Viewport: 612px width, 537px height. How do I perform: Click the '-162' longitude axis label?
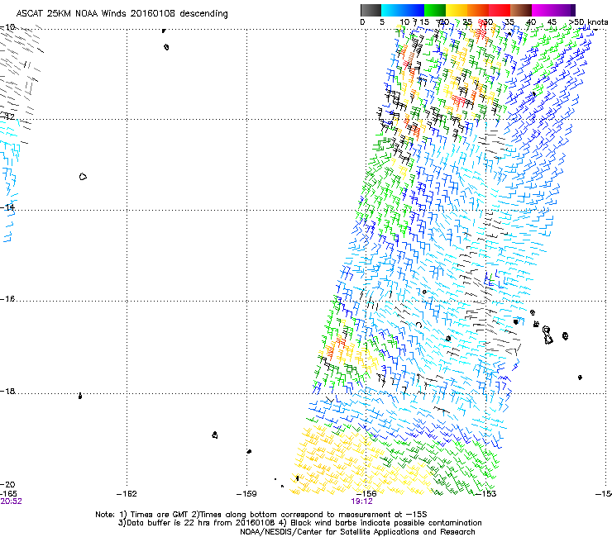click(127, 494)
